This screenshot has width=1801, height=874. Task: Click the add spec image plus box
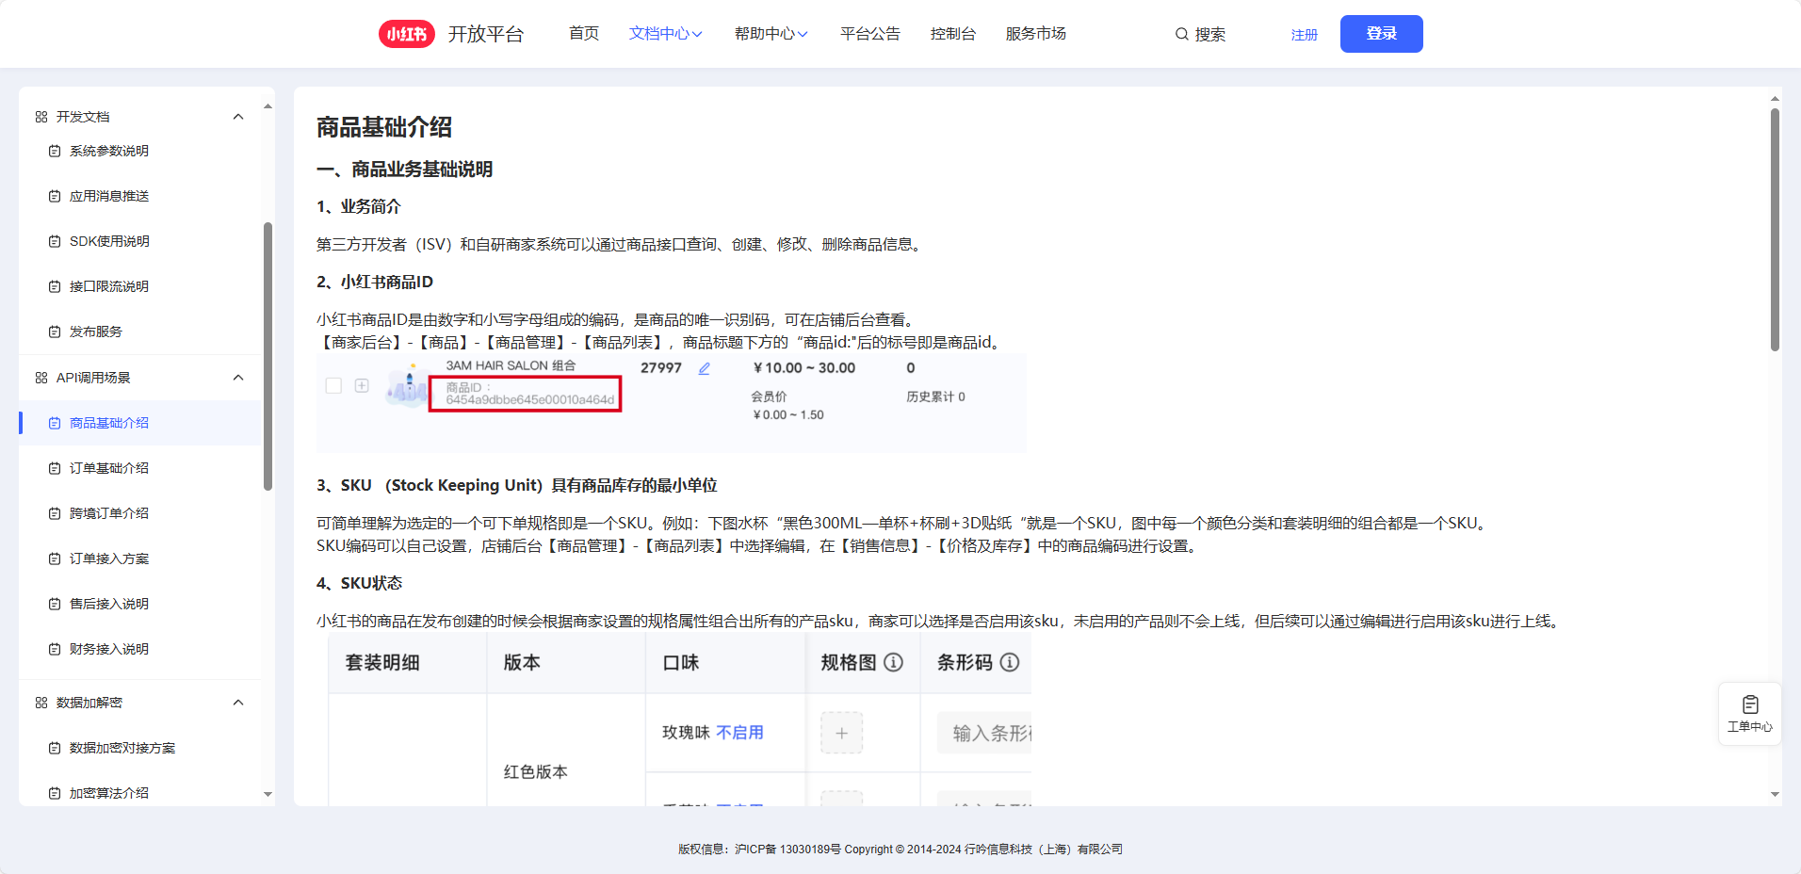point(841,733)
